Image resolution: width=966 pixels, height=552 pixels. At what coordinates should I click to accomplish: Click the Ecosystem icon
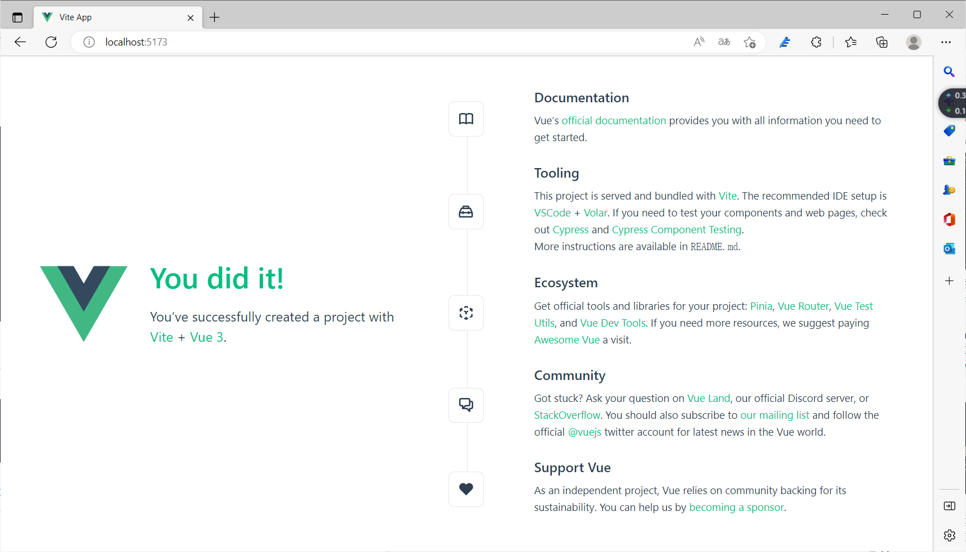(x=466, y=313)
